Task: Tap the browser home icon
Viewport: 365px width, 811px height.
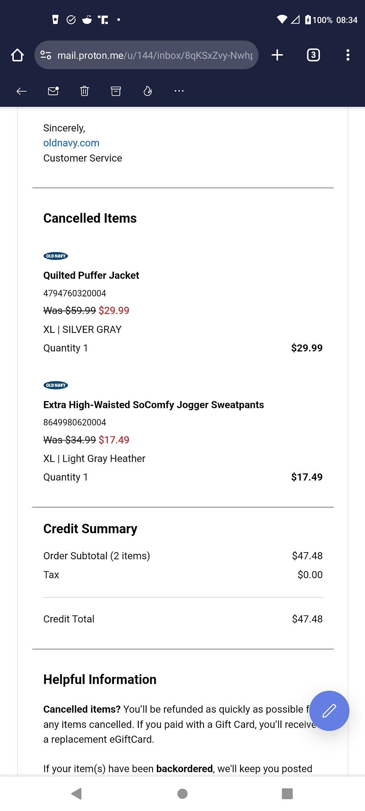Action: pos(18,55)
